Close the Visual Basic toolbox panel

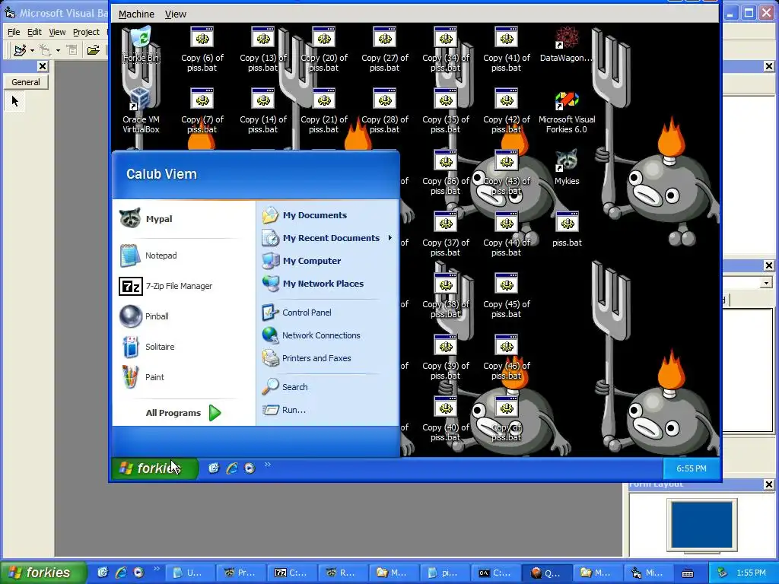click(x=43, y=66)
